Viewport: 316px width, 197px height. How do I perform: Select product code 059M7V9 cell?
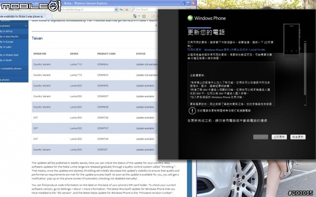click(x=103, y=139)
